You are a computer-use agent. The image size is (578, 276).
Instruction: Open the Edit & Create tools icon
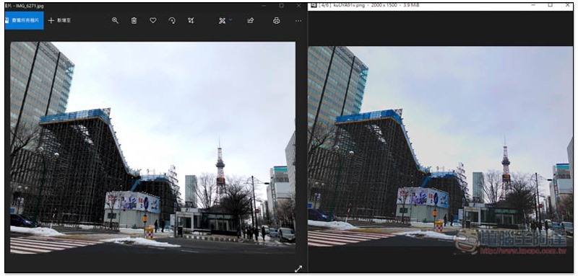point(222,21)
